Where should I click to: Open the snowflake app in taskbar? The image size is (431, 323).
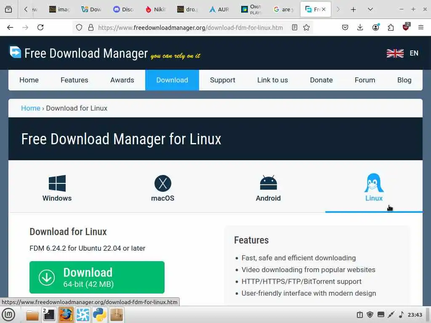[x=83, y=315]
